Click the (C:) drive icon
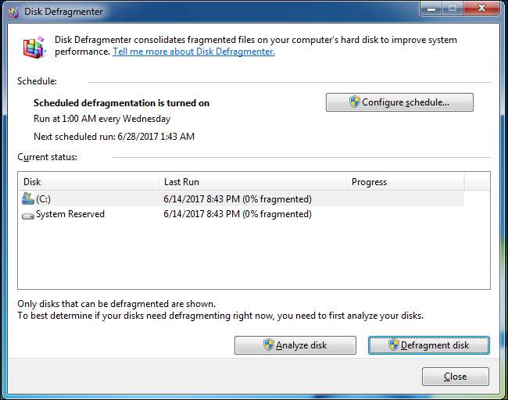 (x=28, y=198)
